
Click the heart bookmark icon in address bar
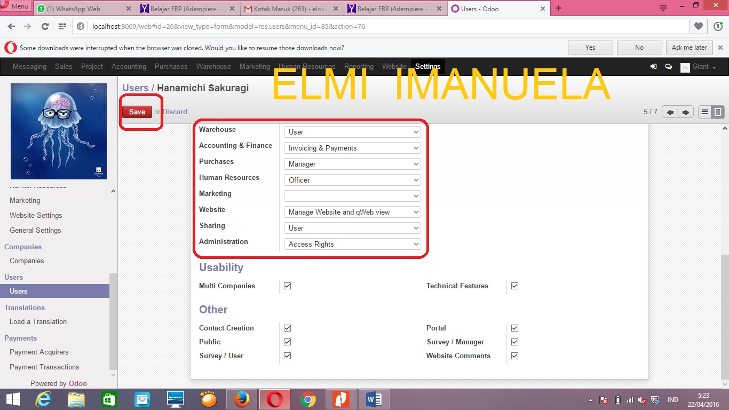tap(699, 26)
